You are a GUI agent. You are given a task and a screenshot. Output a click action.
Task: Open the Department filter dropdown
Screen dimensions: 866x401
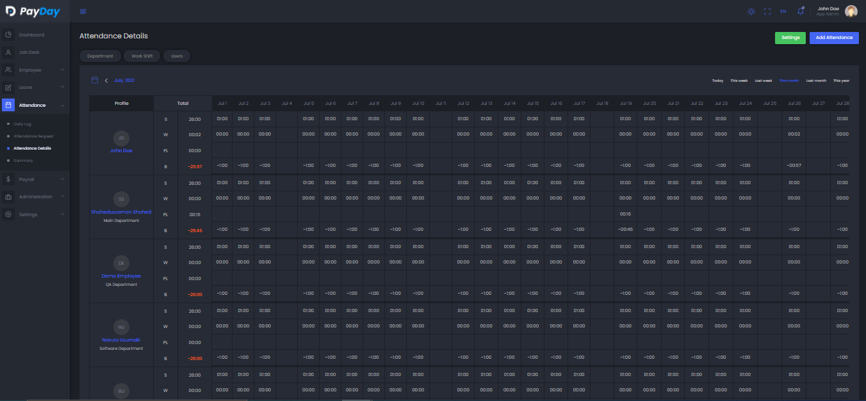coord(100,56)
